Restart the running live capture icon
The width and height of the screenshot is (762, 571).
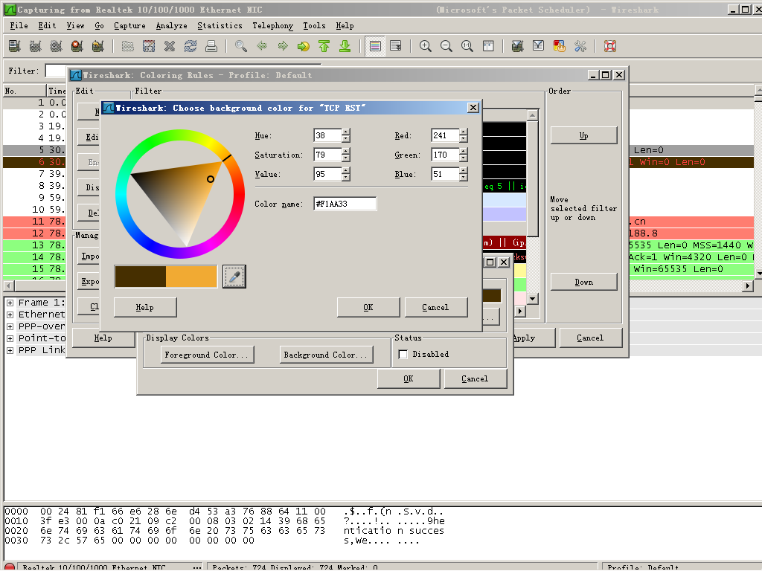click(97, 46)
